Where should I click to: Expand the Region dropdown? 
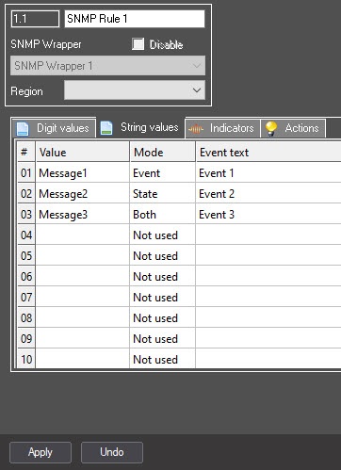[135, 90]
